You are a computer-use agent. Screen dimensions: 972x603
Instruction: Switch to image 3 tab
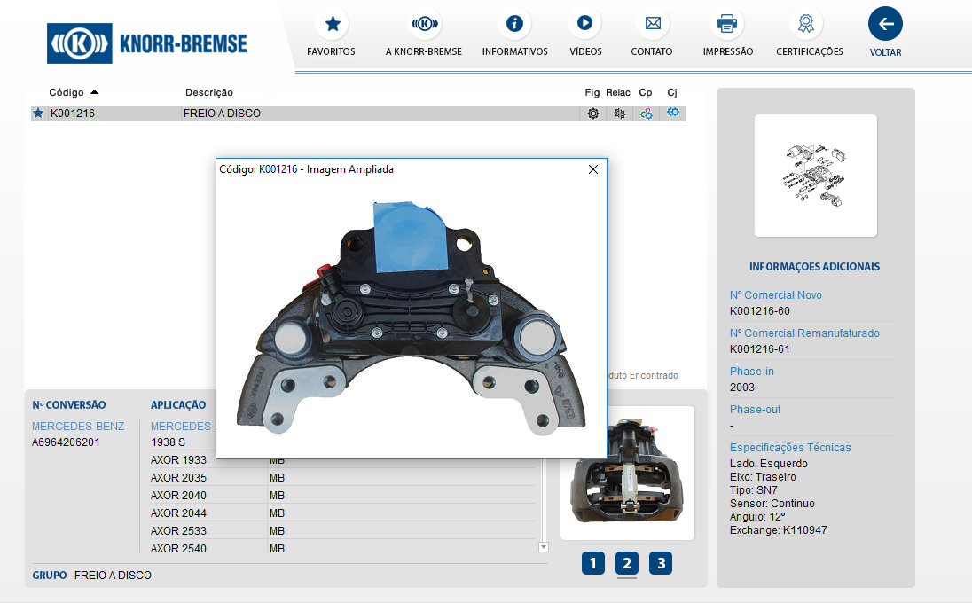(660, 563)
